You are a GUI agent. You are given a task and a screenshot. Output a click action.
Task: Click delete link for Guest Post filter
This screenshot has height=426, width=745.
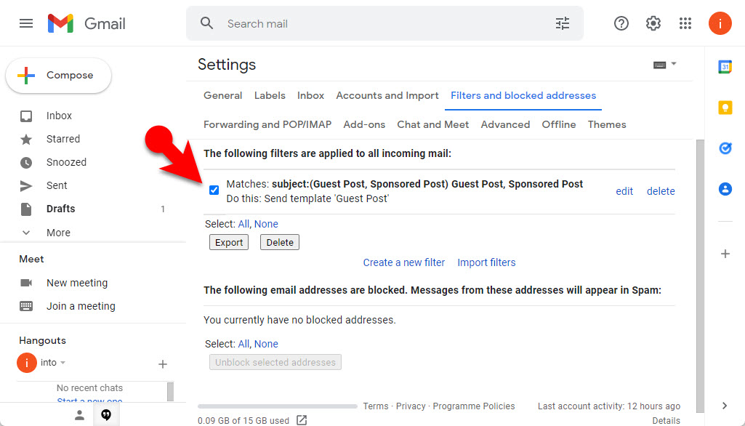pyautogui.click(x=661, y=191)
